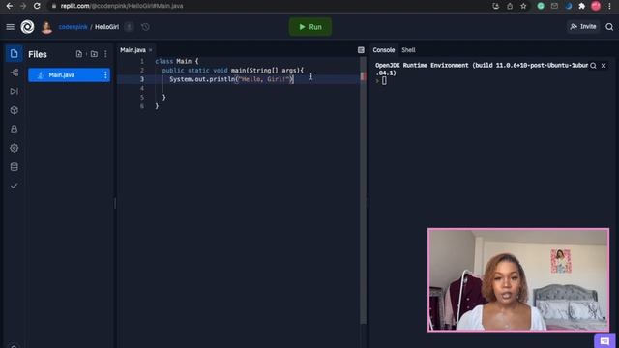Open the Unit tests checkmark icon
This screenshot has width=619, height=348.
[15, 186]
